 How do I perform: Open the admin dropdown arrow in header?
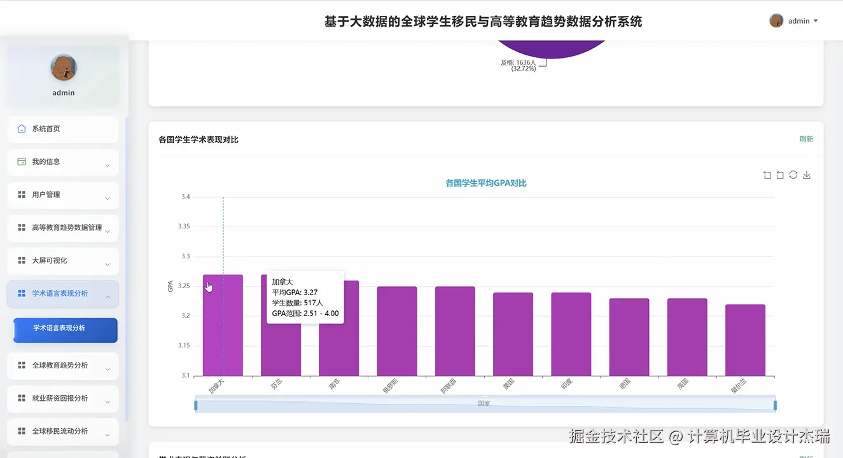[x=816, y=21]
